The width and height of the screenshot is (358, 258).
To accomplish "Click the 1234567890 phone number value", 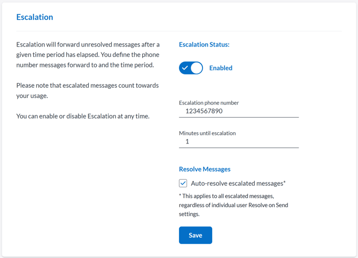I will tap(204, 111).
